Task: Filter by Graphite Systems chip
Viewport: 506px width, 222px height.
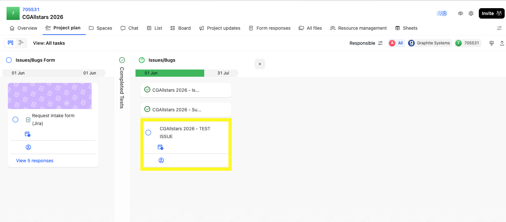Action: [x=430, y=43]
